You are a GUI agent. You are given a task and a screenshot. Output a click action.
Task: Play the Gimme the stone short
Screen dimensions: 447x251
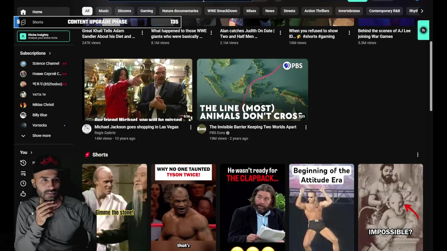tap(115, 207)
